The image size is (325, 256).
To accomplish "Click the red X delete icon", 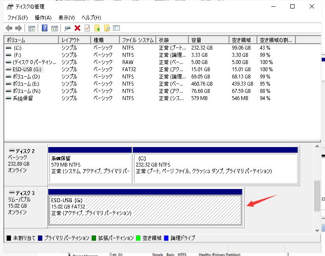I will tap(77, 28).
